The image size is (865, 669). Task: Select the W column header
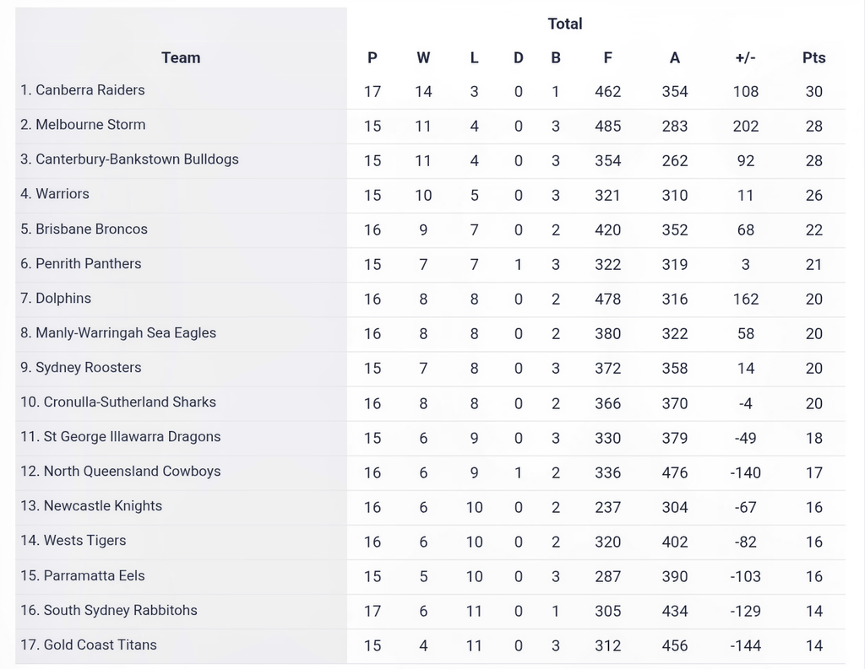point(423,58)
